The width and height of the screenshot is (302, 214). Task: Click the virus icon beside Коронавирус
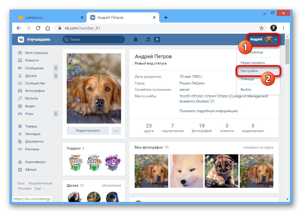20,162
